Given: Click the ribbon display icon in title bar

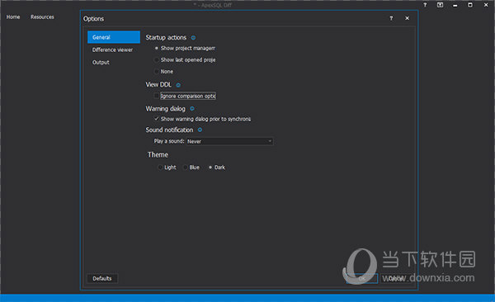Looking at the screenshot, I should pos(440,5).
